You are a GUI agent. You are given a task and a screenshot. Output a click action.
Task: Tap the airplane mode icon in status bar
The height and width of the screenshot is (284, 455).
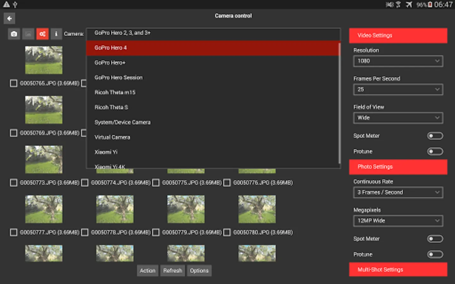click(x=409, y=4)
